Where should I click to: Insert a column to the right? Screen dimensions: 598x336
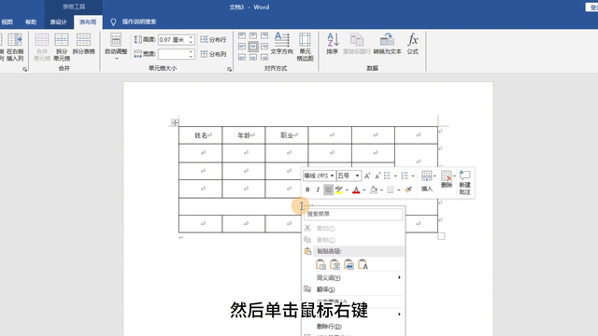click(x=15, y=47)
